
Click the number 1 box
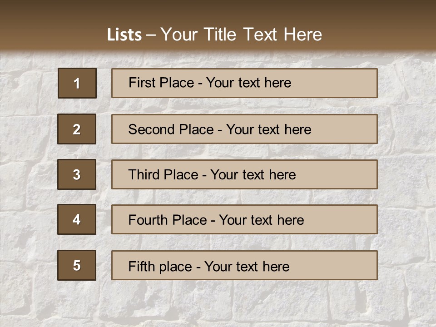point(77,83)
